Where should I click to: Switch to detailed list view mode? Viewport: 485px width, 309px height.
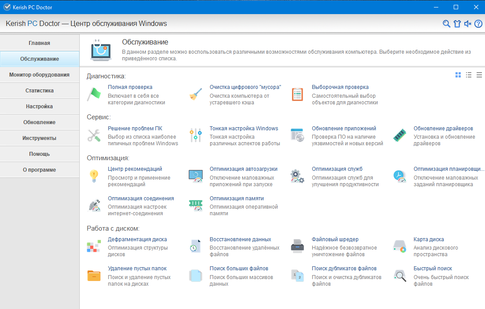[x=469, y=75]
